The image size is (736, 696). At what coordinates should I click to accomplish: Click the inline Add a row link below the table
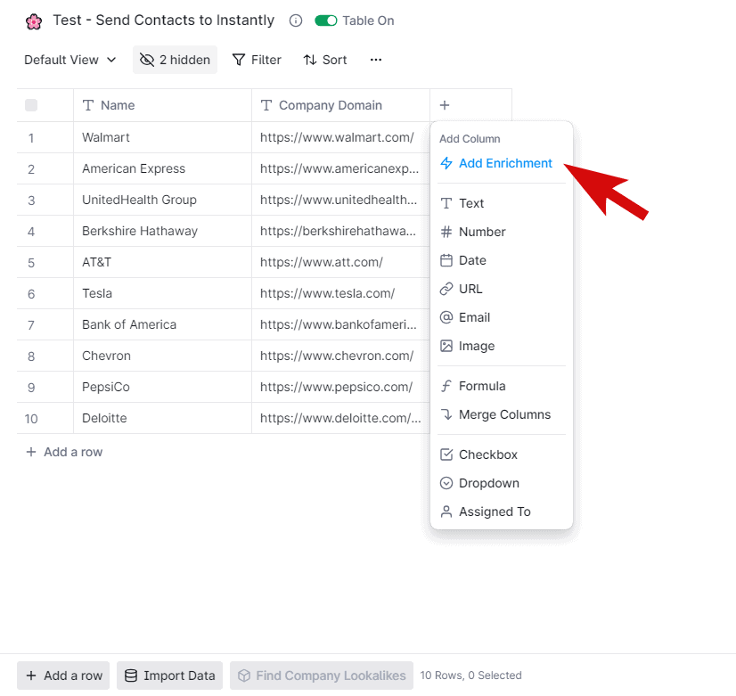click(x=64, y=452)
